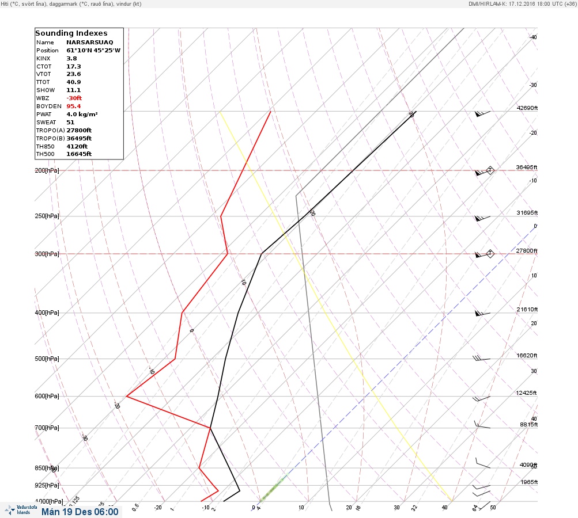Click the wind barb at 16620ft
The image size is (578, 518).
pyautogui.click(x=481, y=358)
